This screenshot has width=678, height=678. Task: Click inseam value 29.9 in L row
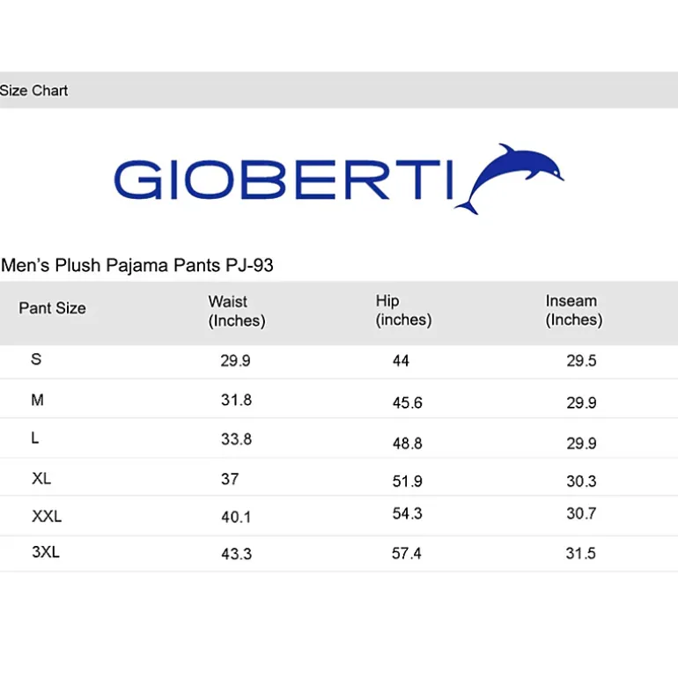pyautogui.click(x=581, y=443)
